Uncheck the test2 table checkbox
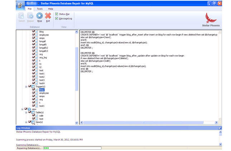 [x=34, y=77]
